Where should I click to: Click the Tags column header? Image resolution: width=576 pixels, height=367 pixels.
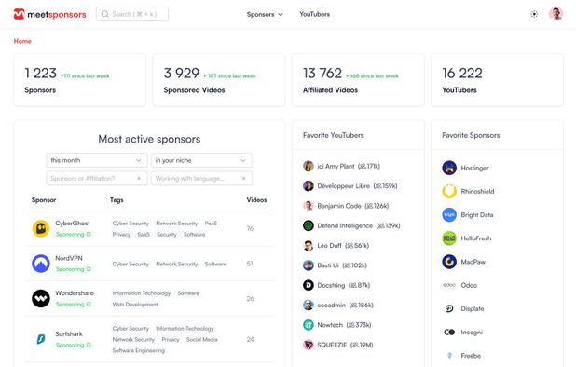click(x=117, y=200)
